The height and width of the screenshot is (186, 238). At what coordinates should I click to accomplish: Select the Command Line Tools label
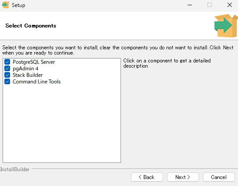36,82
